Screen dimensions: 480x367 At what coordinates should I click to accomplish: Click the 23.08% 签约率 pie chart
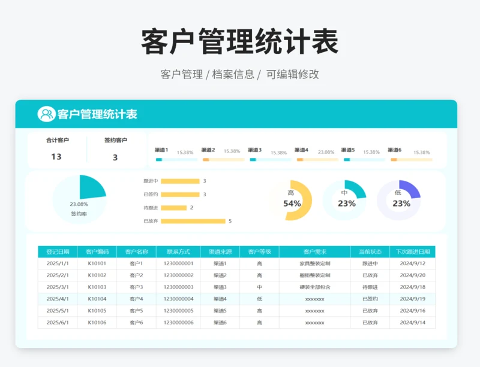(80, 199)
